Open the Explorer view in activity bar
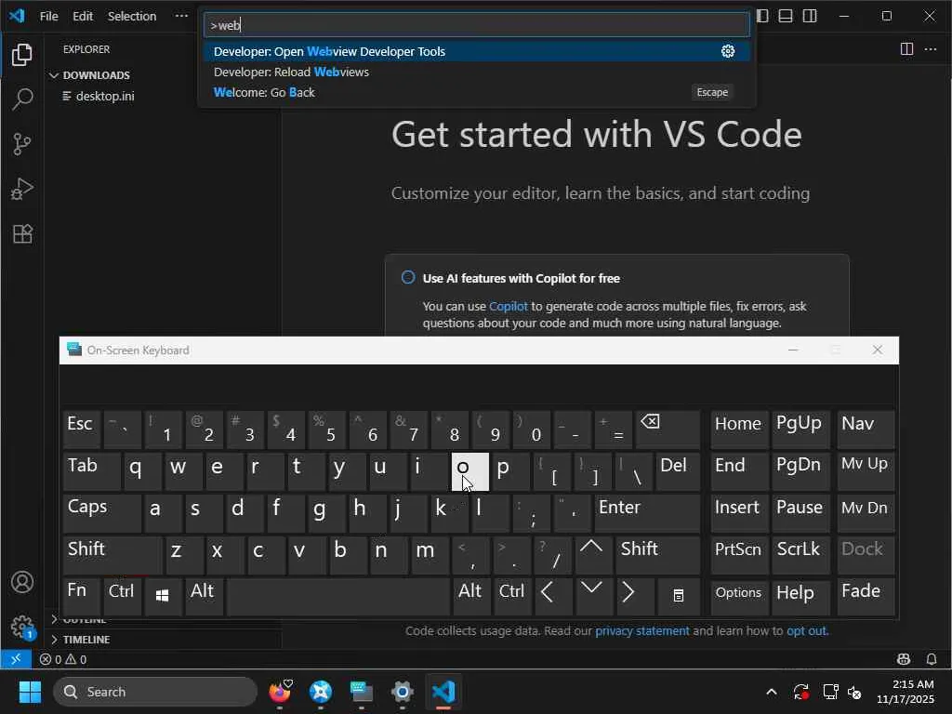The image size is (952, 714). tap(22, 55)
